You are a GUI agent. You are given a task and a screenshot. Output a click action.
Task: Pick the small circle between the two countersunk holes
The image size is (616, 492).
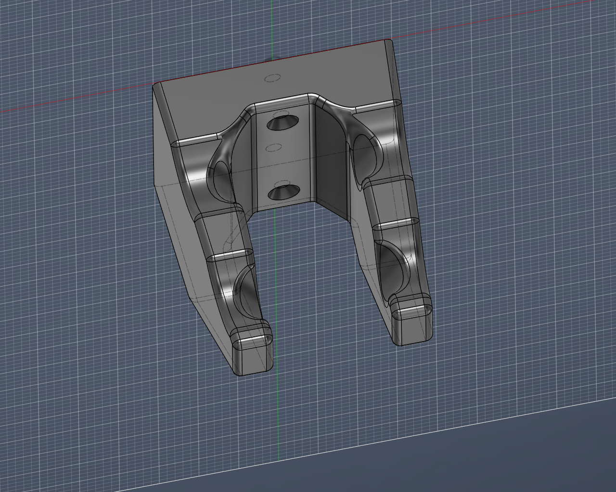pyautogui.click(x=273, y=147)
